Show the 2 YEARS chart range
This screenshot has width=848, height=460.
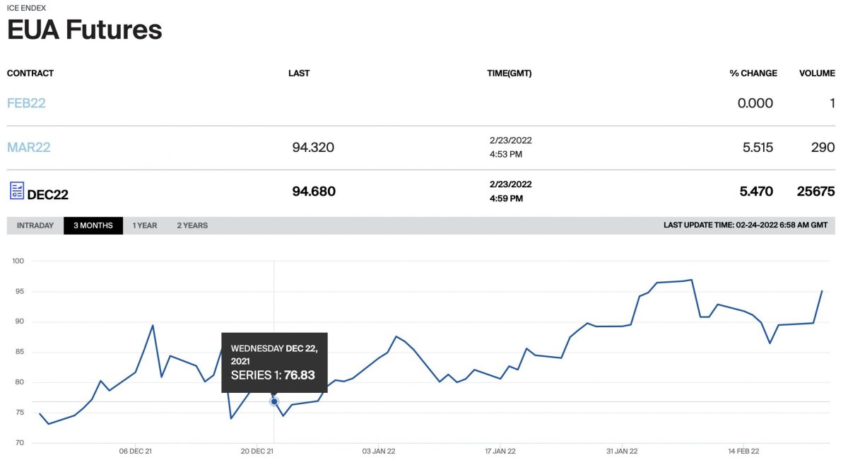pos(192,225)
